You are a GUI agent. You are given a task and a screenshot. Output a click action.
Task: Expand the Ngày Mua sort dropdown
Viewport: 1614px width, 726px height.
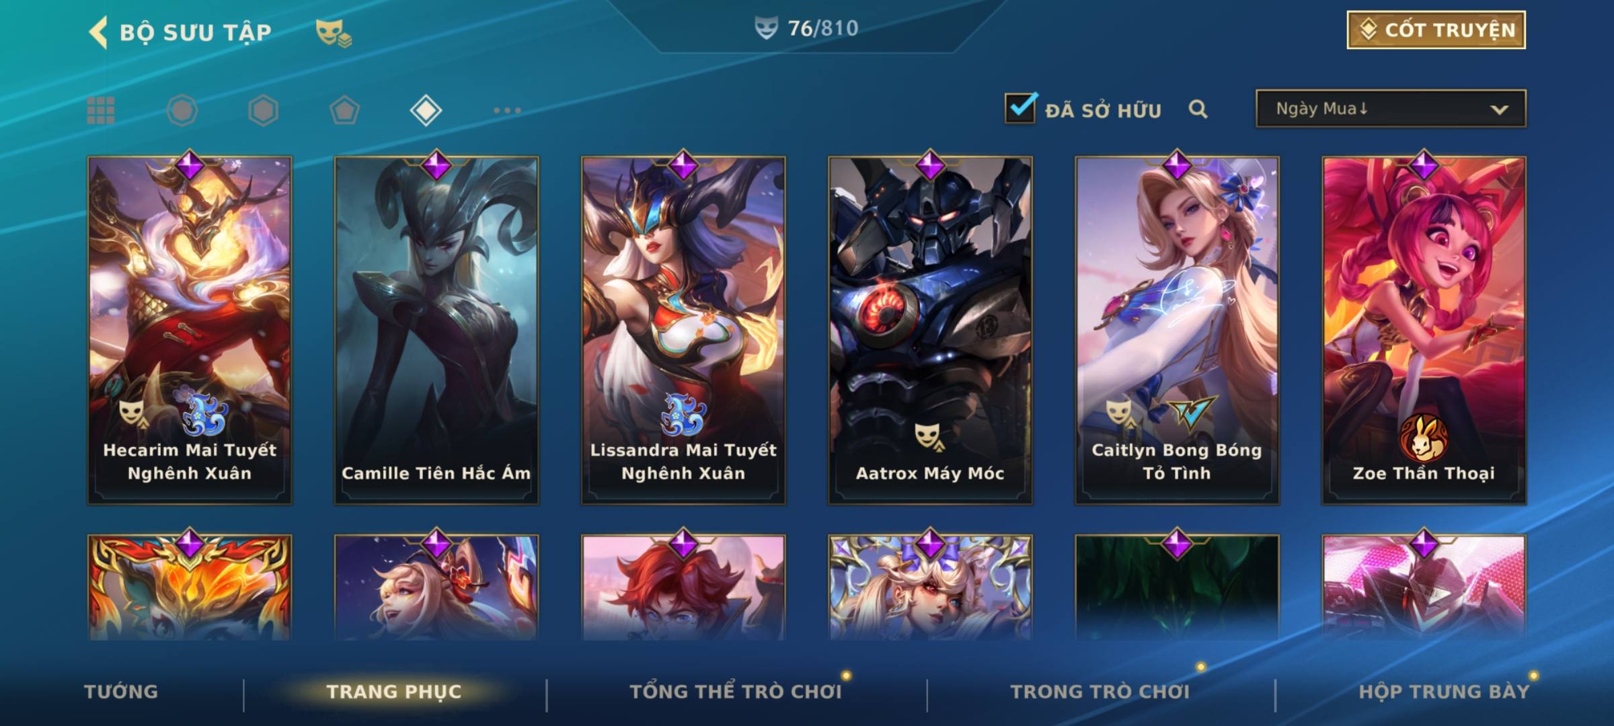point(1391,108)
